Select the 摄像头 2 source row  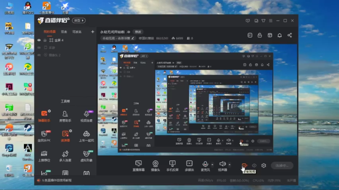tap(66, 55)
